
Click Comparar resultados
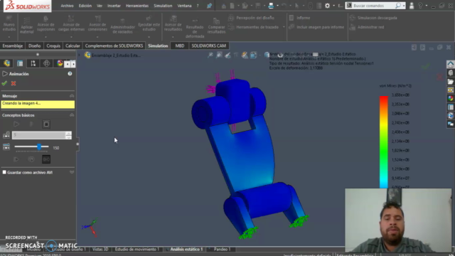pyautogui.click(x=216, y=26)
